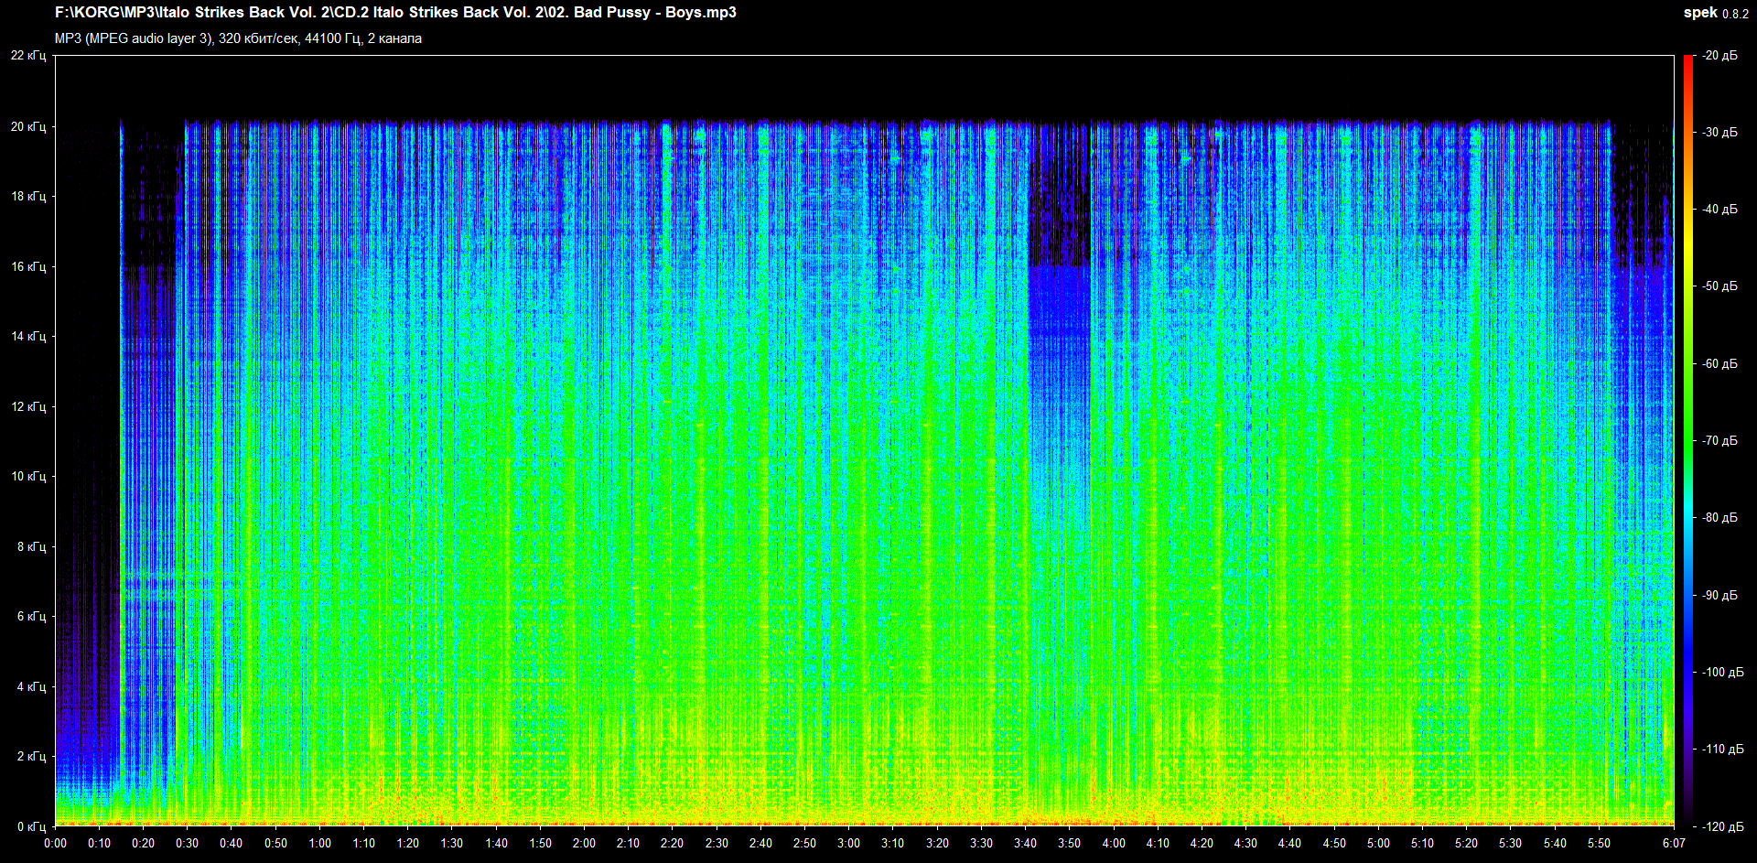
Task: Select the 5:00 time marker
Action: [1378, 843]
